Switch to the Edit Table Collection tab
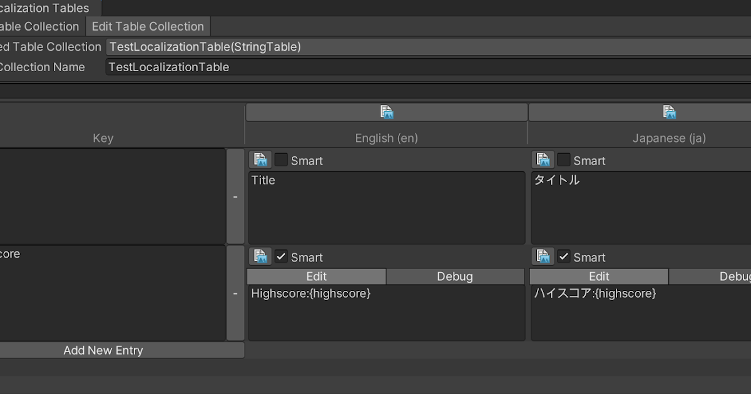This screenshot has height=394, width=751. [148, 26]
